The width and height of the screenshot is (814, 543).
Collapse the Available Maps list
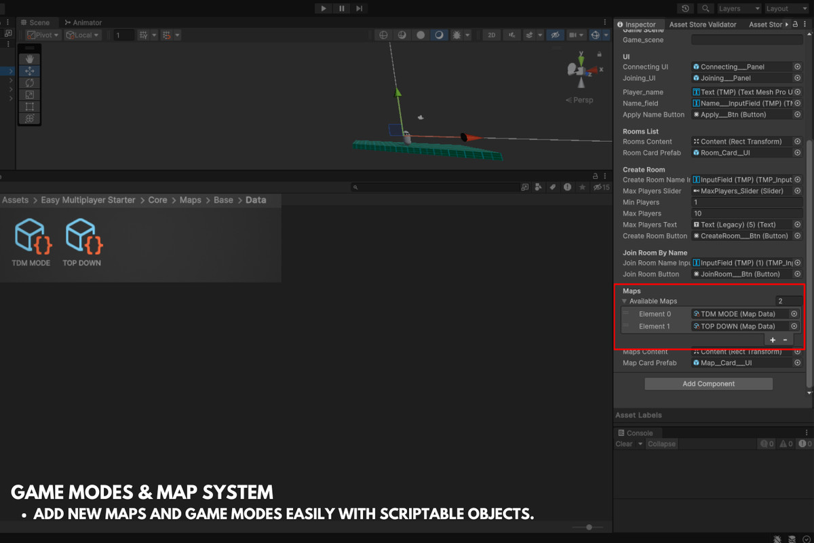pos(624,301)
